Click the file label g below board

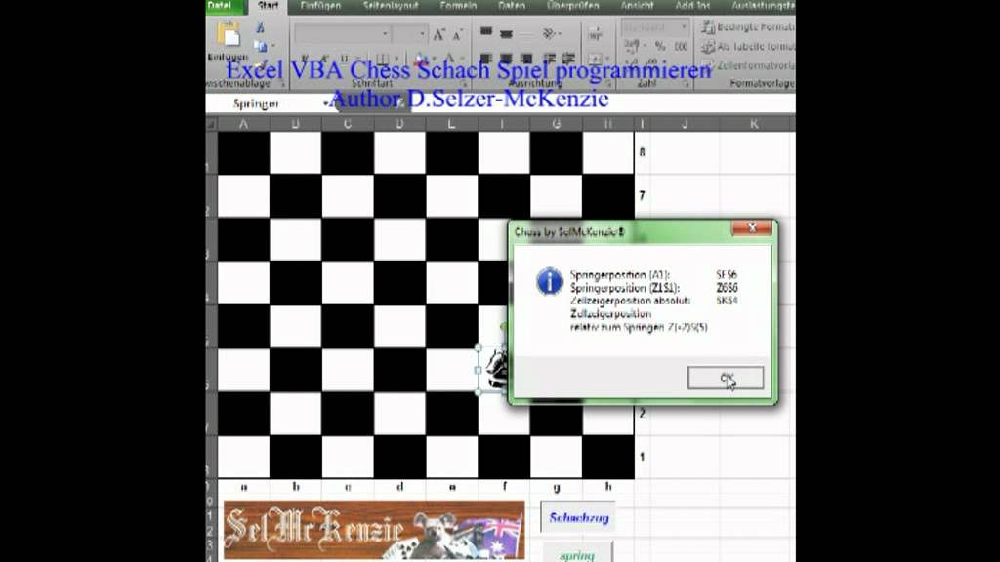click(556, 487)
